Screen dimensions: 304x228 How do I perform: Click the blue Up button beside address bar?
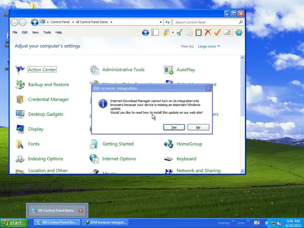(35, 22)
